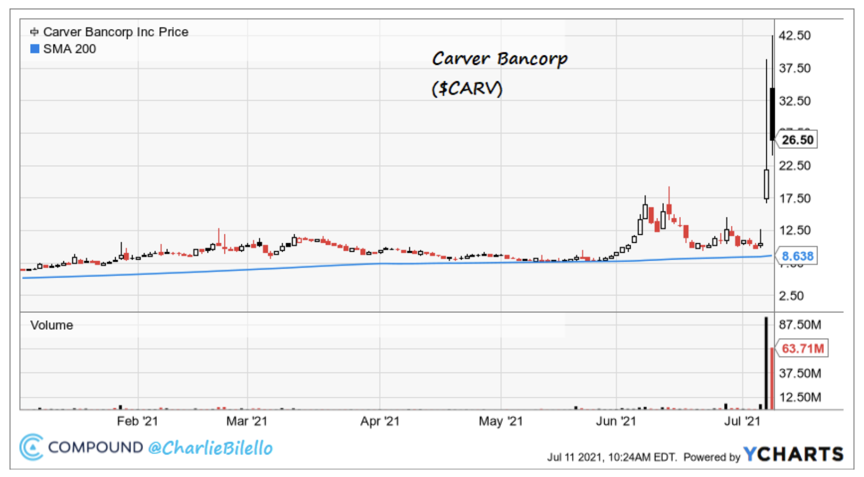The height and width of the screenshot is (477, 864).
Task: Click the 42.50 price axis label
Action: [x=795, y=35]
